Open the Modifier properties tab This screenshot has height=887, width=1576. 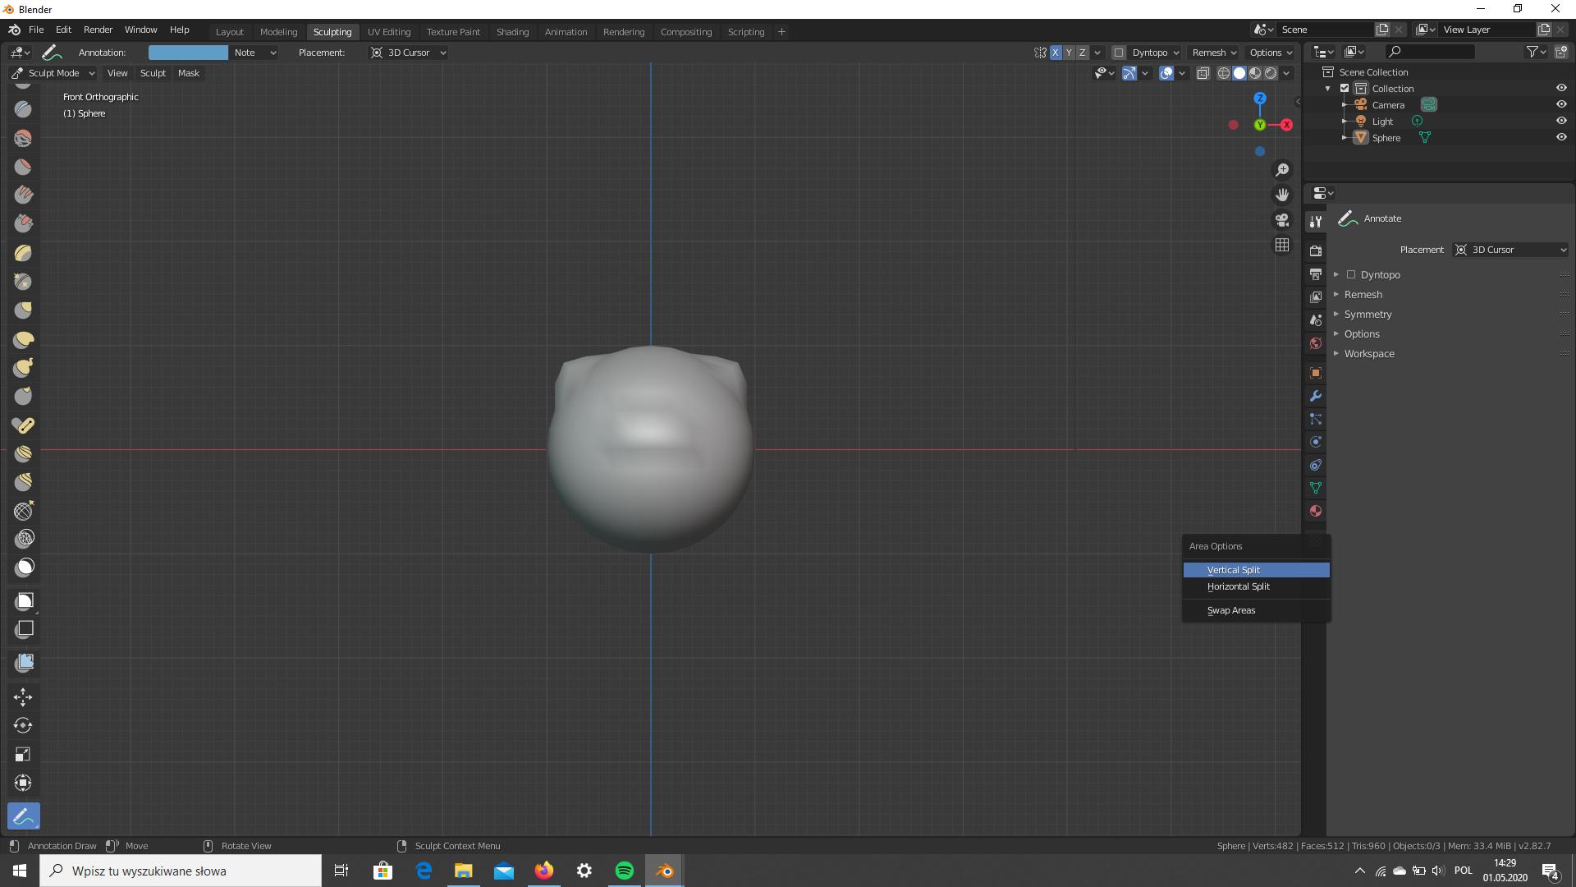pos(1316,396)
